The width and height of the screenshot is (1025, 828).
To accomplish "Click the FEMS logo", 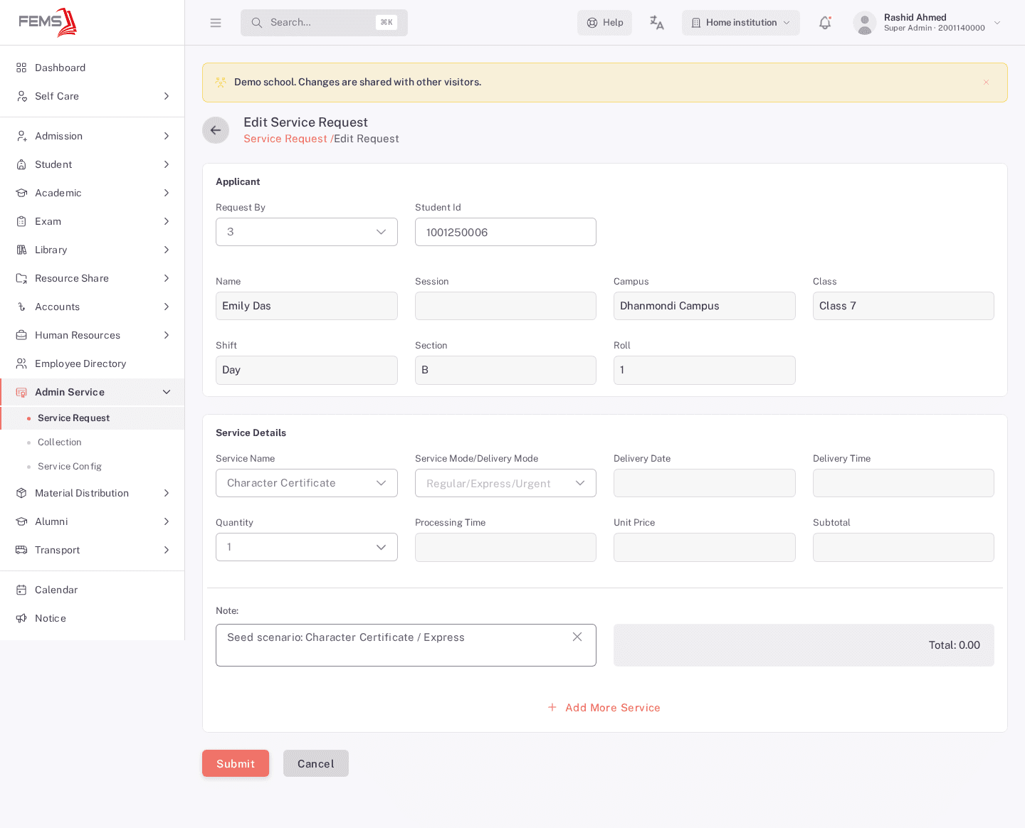I will click(48, 22).
